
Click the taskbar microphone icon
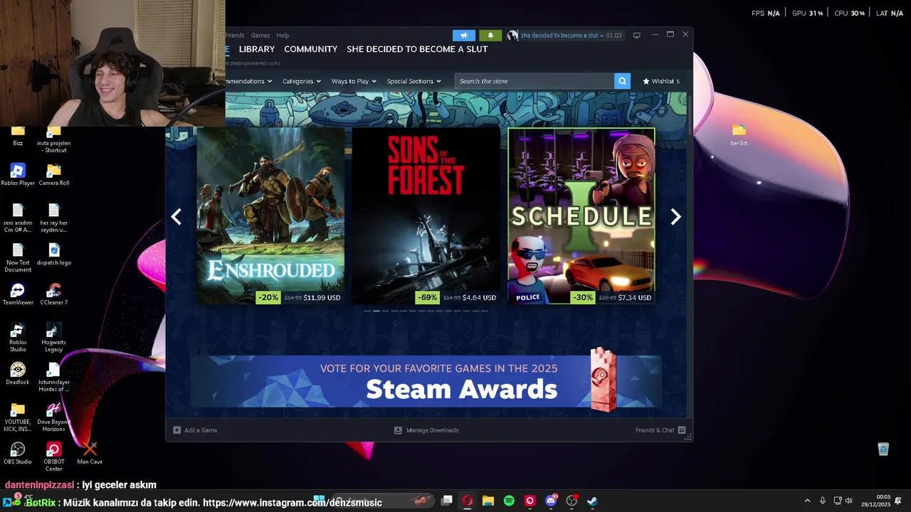coord(823,501)
